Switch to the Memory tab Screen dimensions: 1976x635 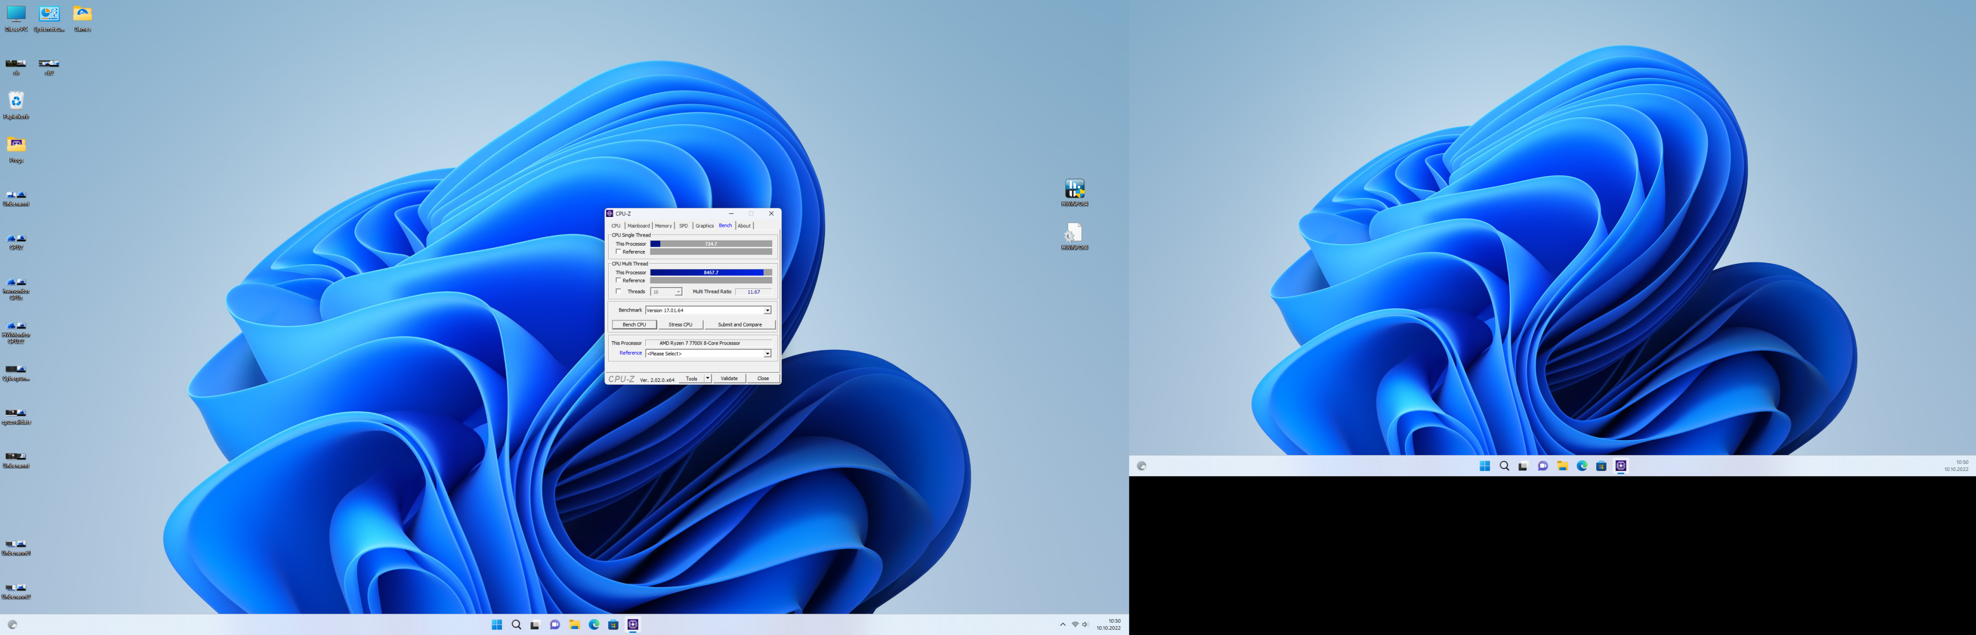[663, 226]
